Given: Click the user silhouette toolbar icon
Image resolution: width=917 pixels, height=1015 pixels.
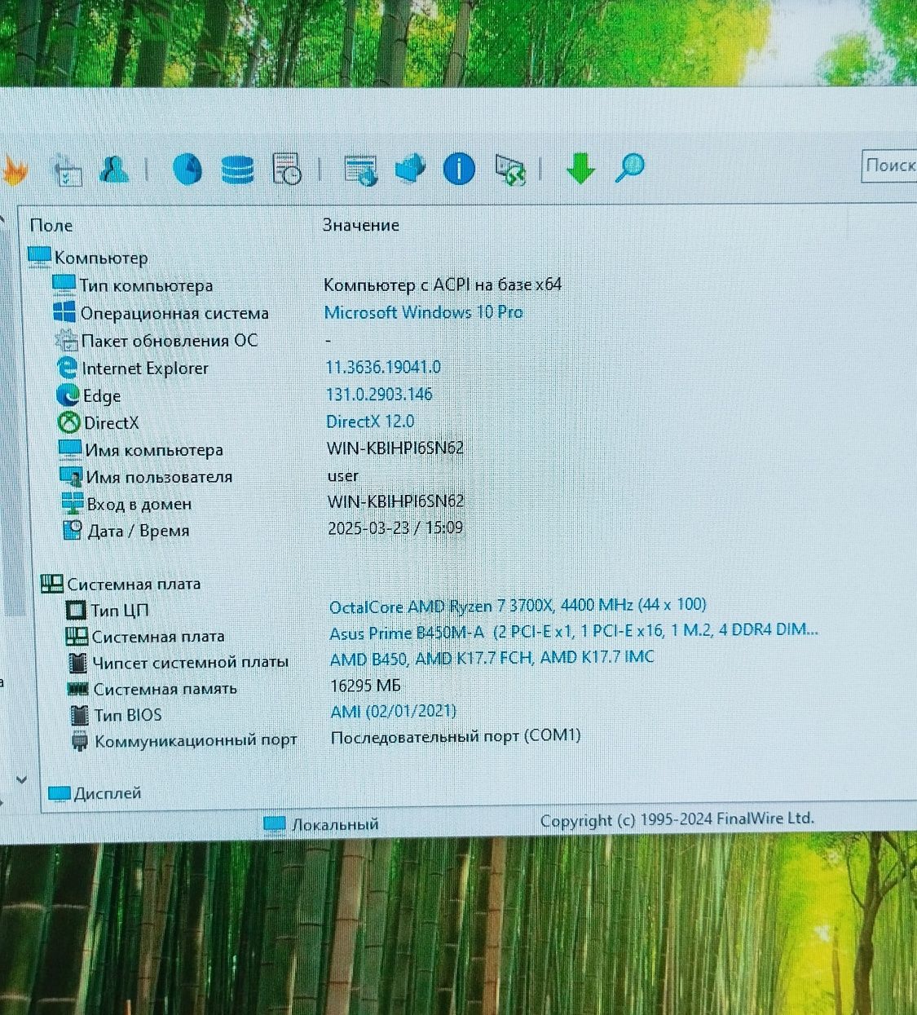Looking at the screenshot, I should point(114,169).
